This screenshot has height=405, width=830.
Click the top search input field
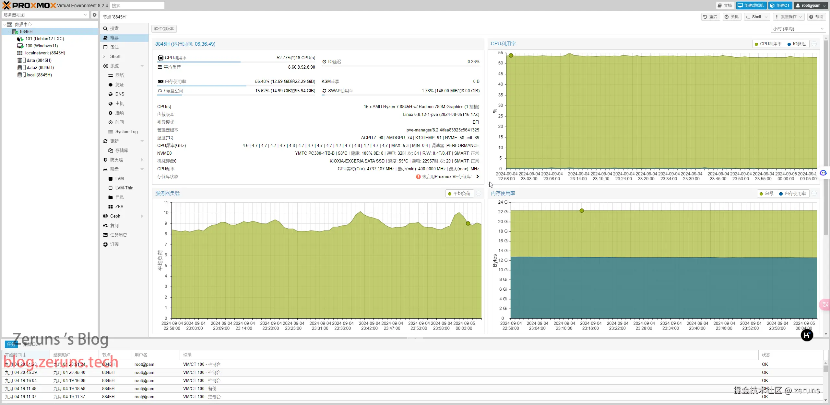point(137,6)
